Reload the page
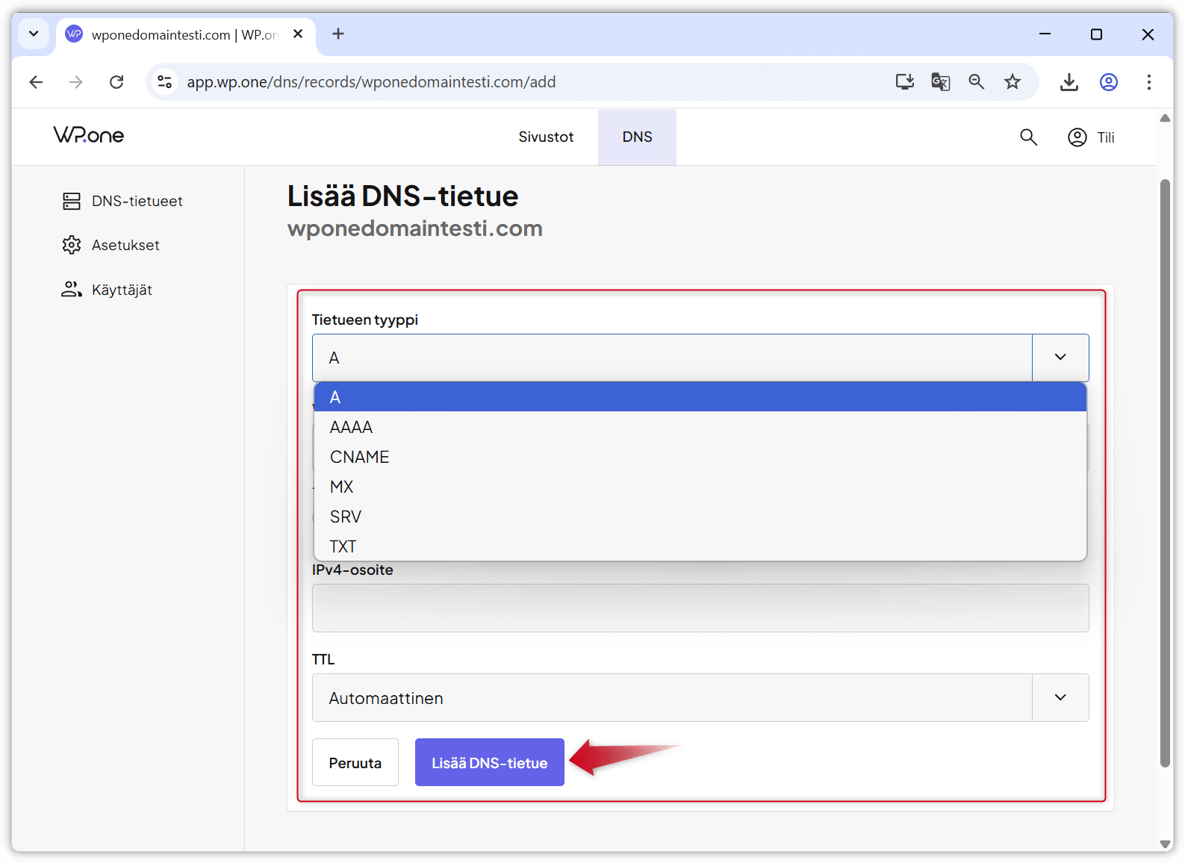 tap(116, 82)
